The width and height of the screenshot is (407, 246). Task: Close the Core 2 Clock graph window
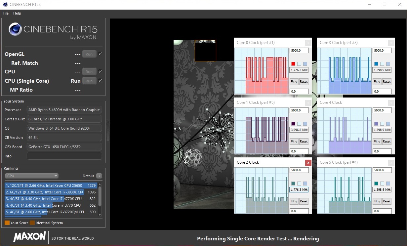[x=308, y=163]
